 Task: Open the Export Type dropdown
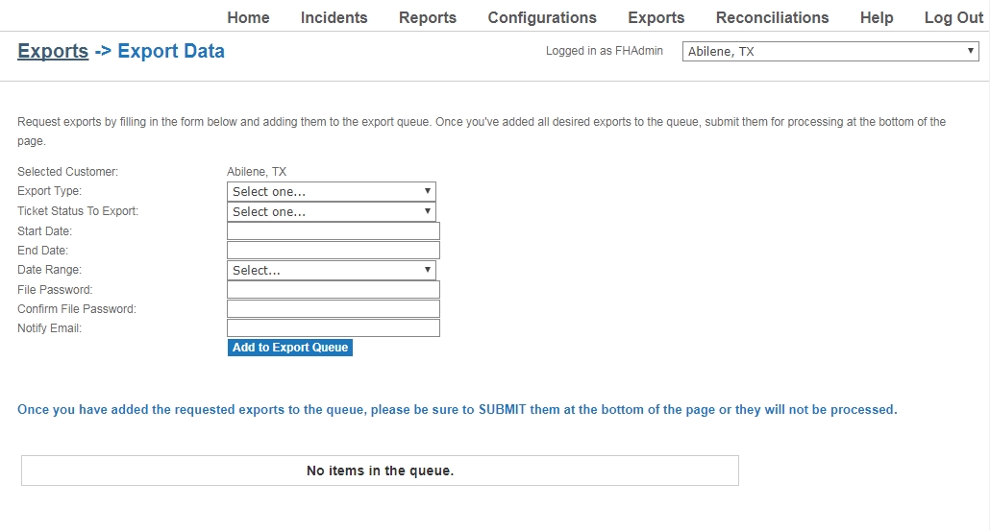pyautogui.click(x=332, y=192)
